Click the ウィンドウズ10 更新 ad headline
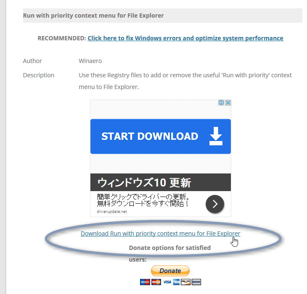The height and width of the screenshot is (294, 307). click(x=144, y=183)
